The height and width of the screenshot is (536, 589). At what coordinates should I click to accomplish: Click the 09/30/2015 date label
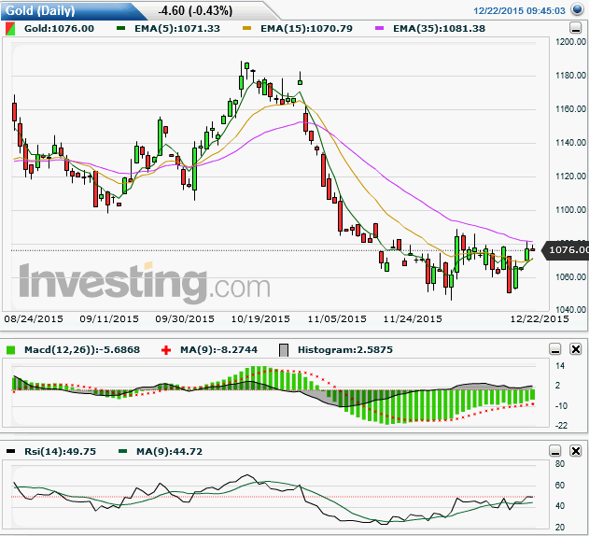[x=185, y=319]
